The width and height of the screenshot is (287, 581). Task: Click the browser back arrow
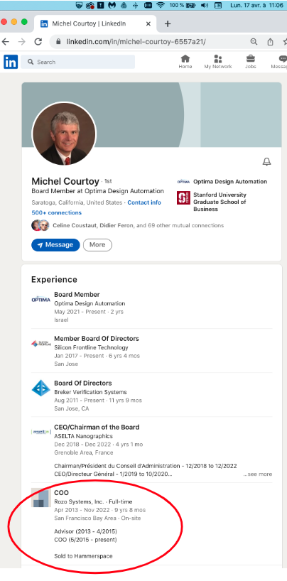[6, 41]
